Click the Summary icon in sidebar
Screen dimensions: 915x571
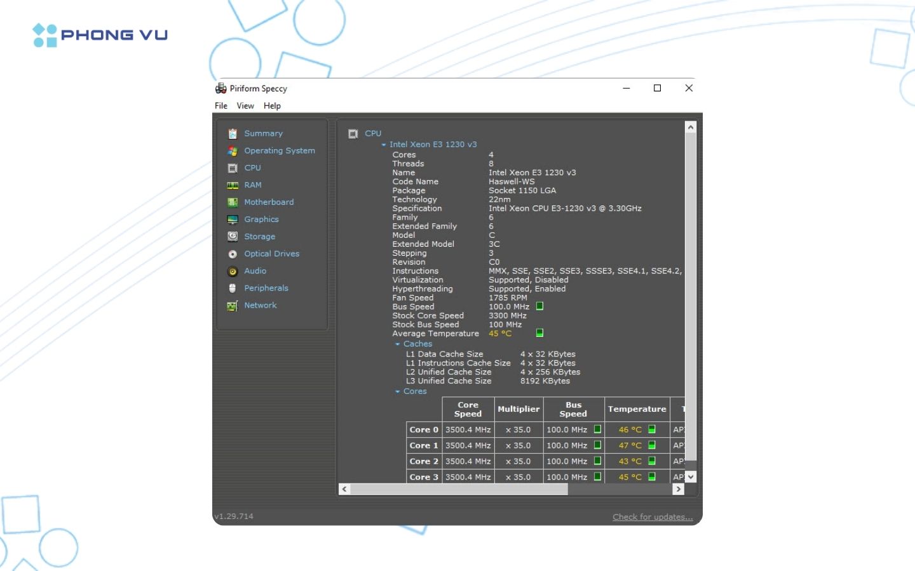click(x=233, y=134)
